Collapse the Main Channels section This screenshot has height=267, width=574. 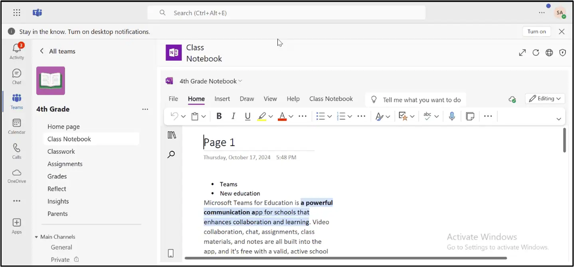click(x=36, y=236)
